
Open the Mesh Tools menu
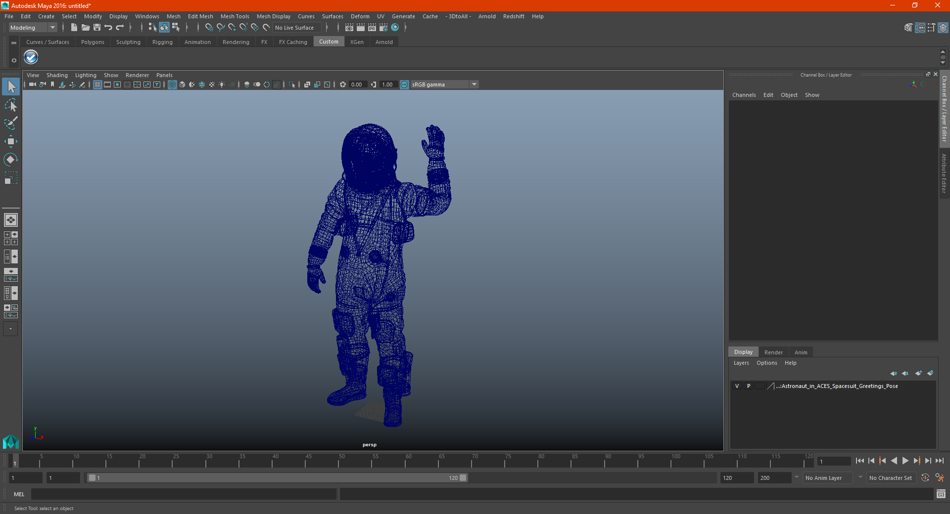(235, 16)
